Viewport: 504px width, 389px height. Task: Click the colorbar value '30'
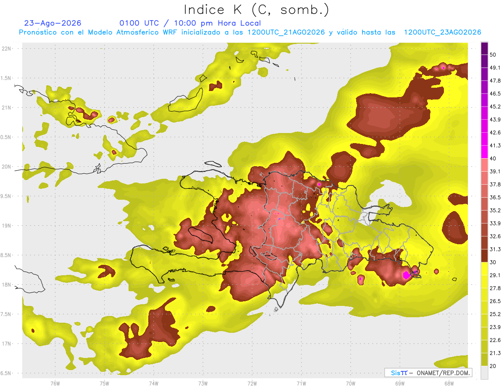493,262
